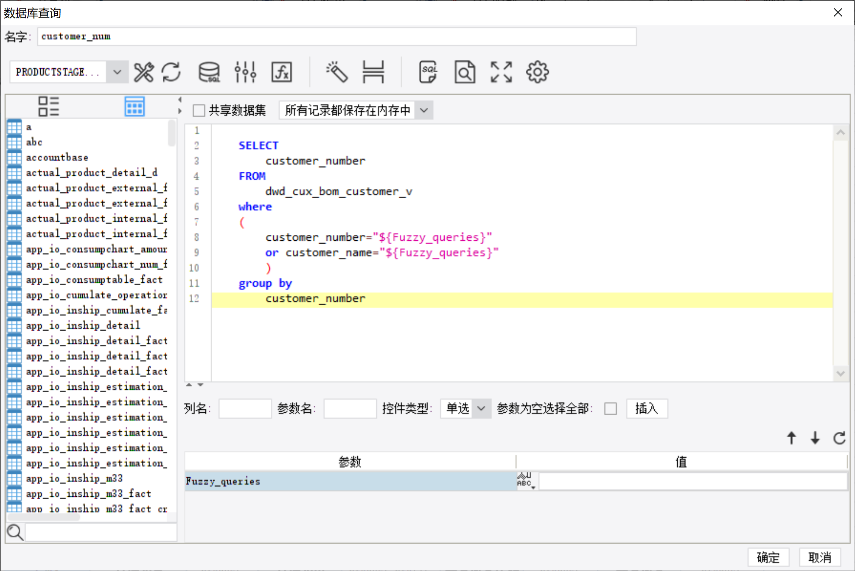Collapse the SQL editor using the small up triangle
The height and width of the screenshot is (571, 855).
pos(189,385)
